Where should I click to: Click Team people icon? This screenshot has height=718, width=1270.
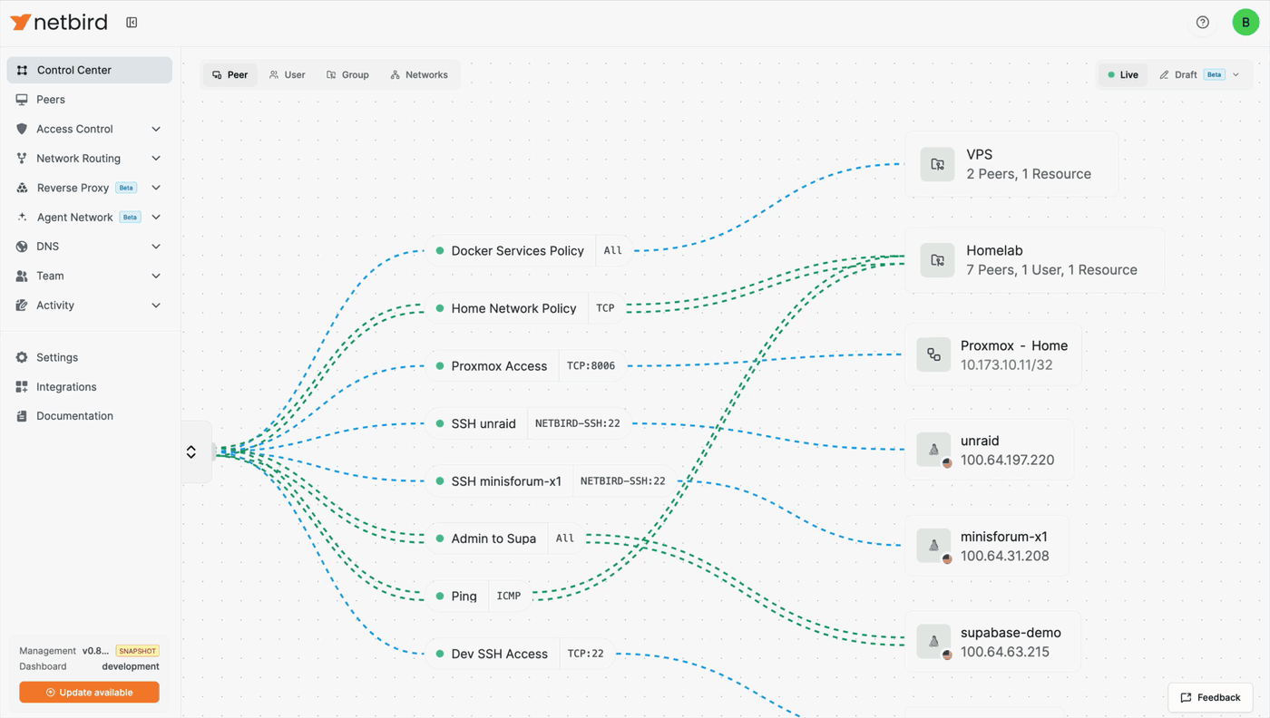coord(22,276)
